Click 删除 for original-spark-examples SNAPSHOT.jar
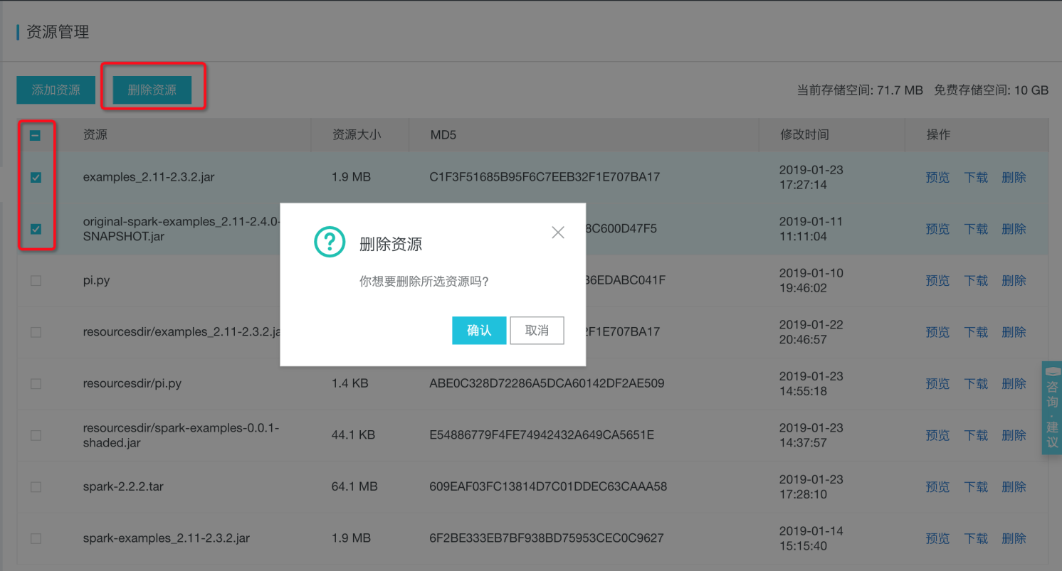 click(x=1014, y=229)
